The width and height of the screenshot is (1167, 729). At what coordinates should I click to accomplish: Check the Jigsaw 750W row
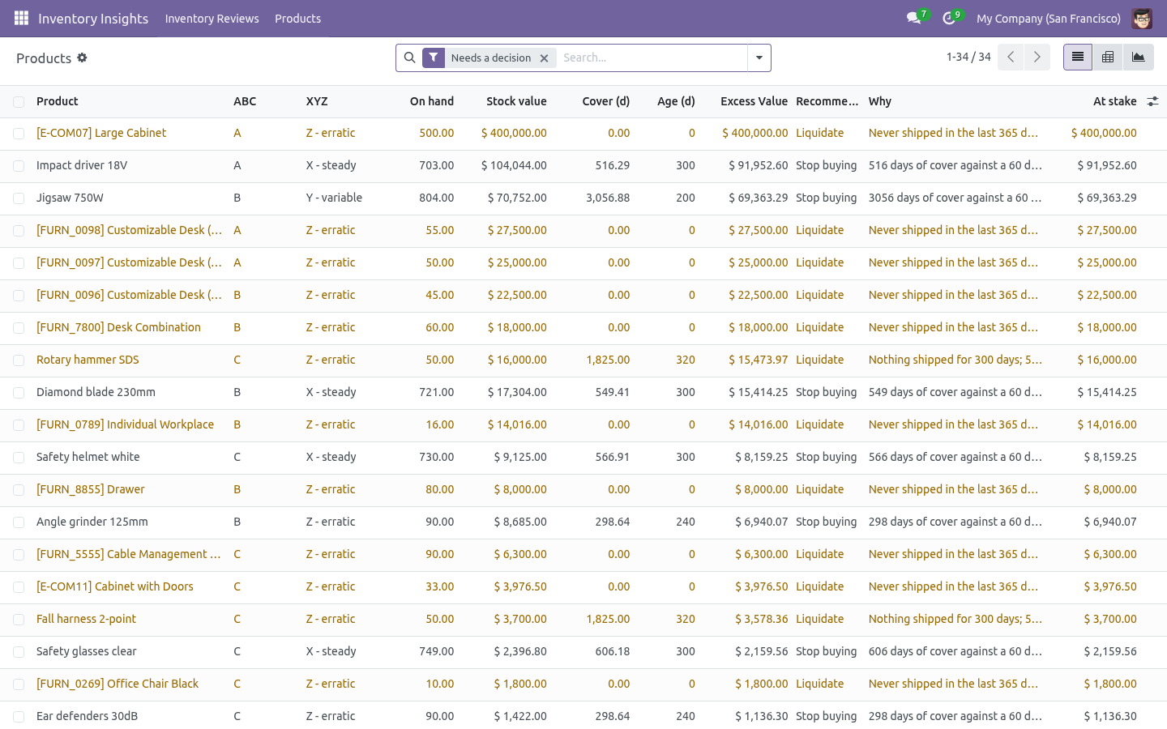(19, 198)
